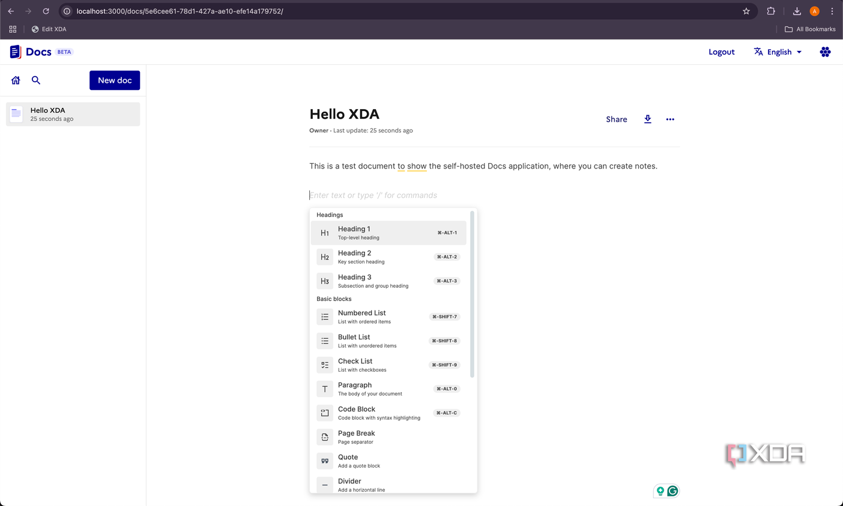Viewport: 843px width, 506px height.
Task: Insert a Code Block
Action: pyautogui.click(x=388, y=412)
